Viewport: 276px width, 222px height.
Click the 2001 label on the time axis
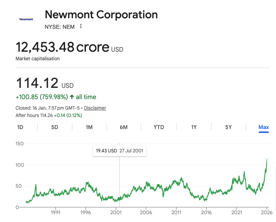[116, 213]
